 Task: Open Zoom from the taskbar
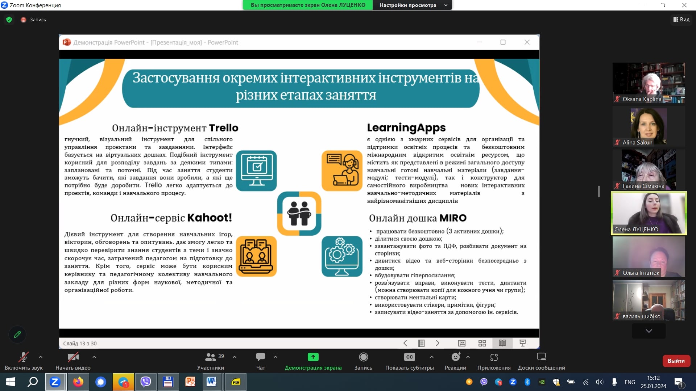click(55, 382)
